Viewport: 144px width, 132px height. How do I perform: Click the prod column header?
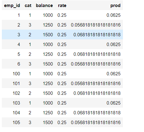[115, 5]
